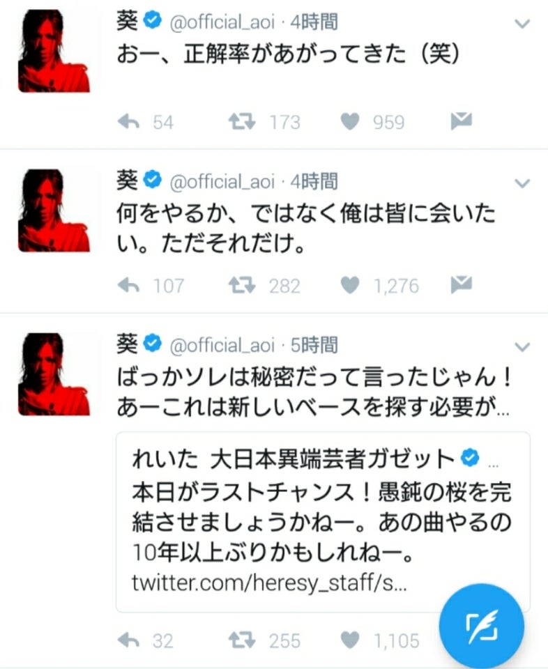Open options chevron on first tweet
Viewport: 548px width, 669px height.
click(522, 24)
